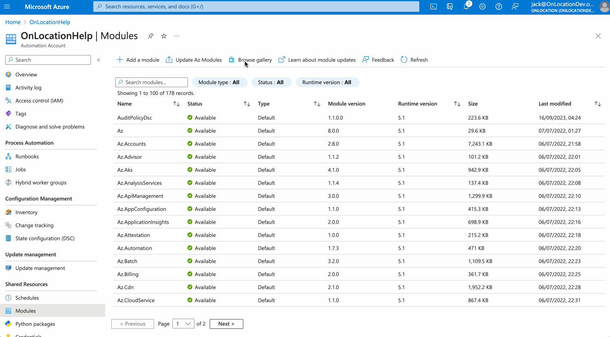
Task: Click the user account avatar
Action: (604, 7)
